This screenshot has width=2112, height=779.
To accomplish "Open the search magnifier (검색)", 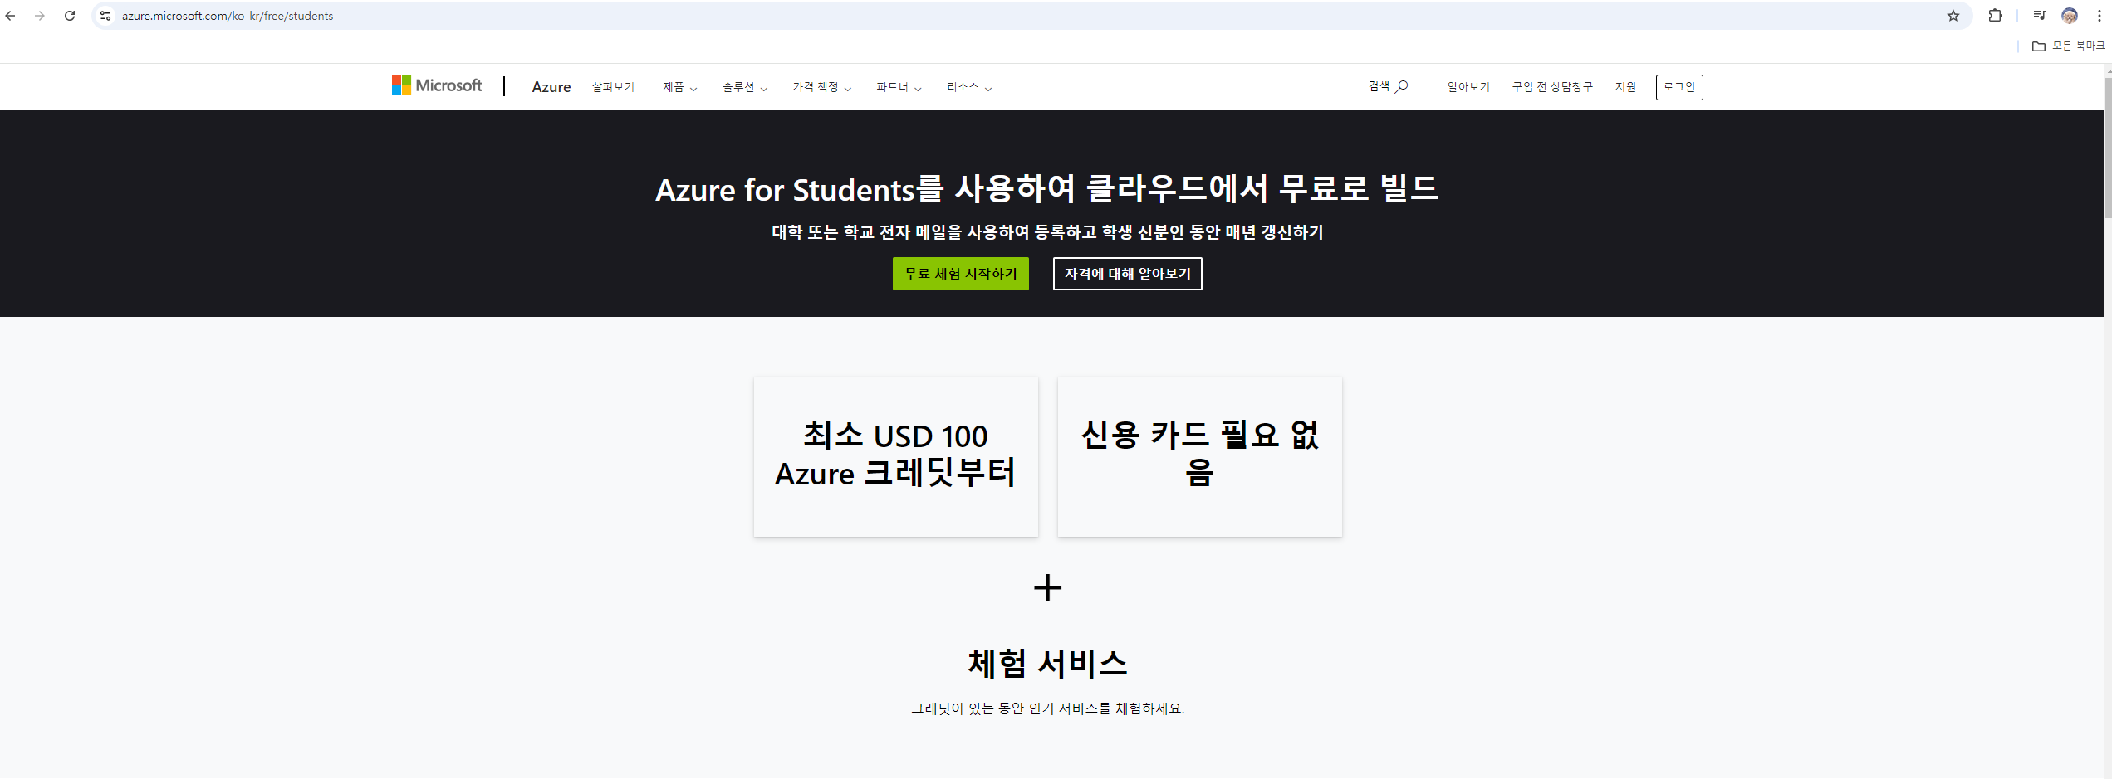I will pos(1388,86).
